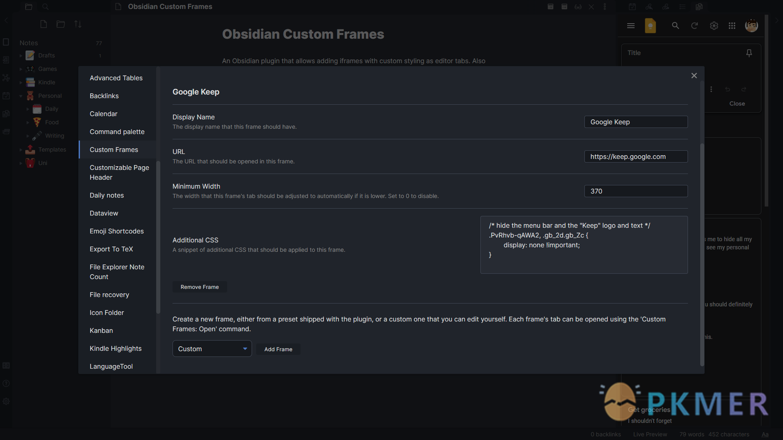Open the Google Keep search icon
Viewport: 783px width, 440px height.
[x=675, y=25]
